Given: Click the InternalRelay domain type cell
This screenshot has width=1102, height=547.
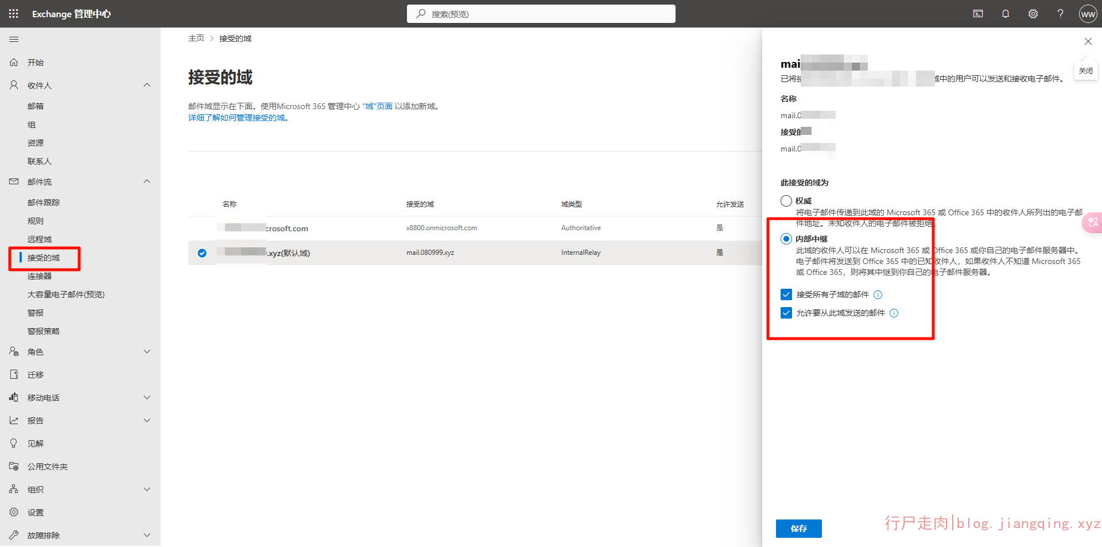Looking at the screenshot, I should tap(581, 253).
